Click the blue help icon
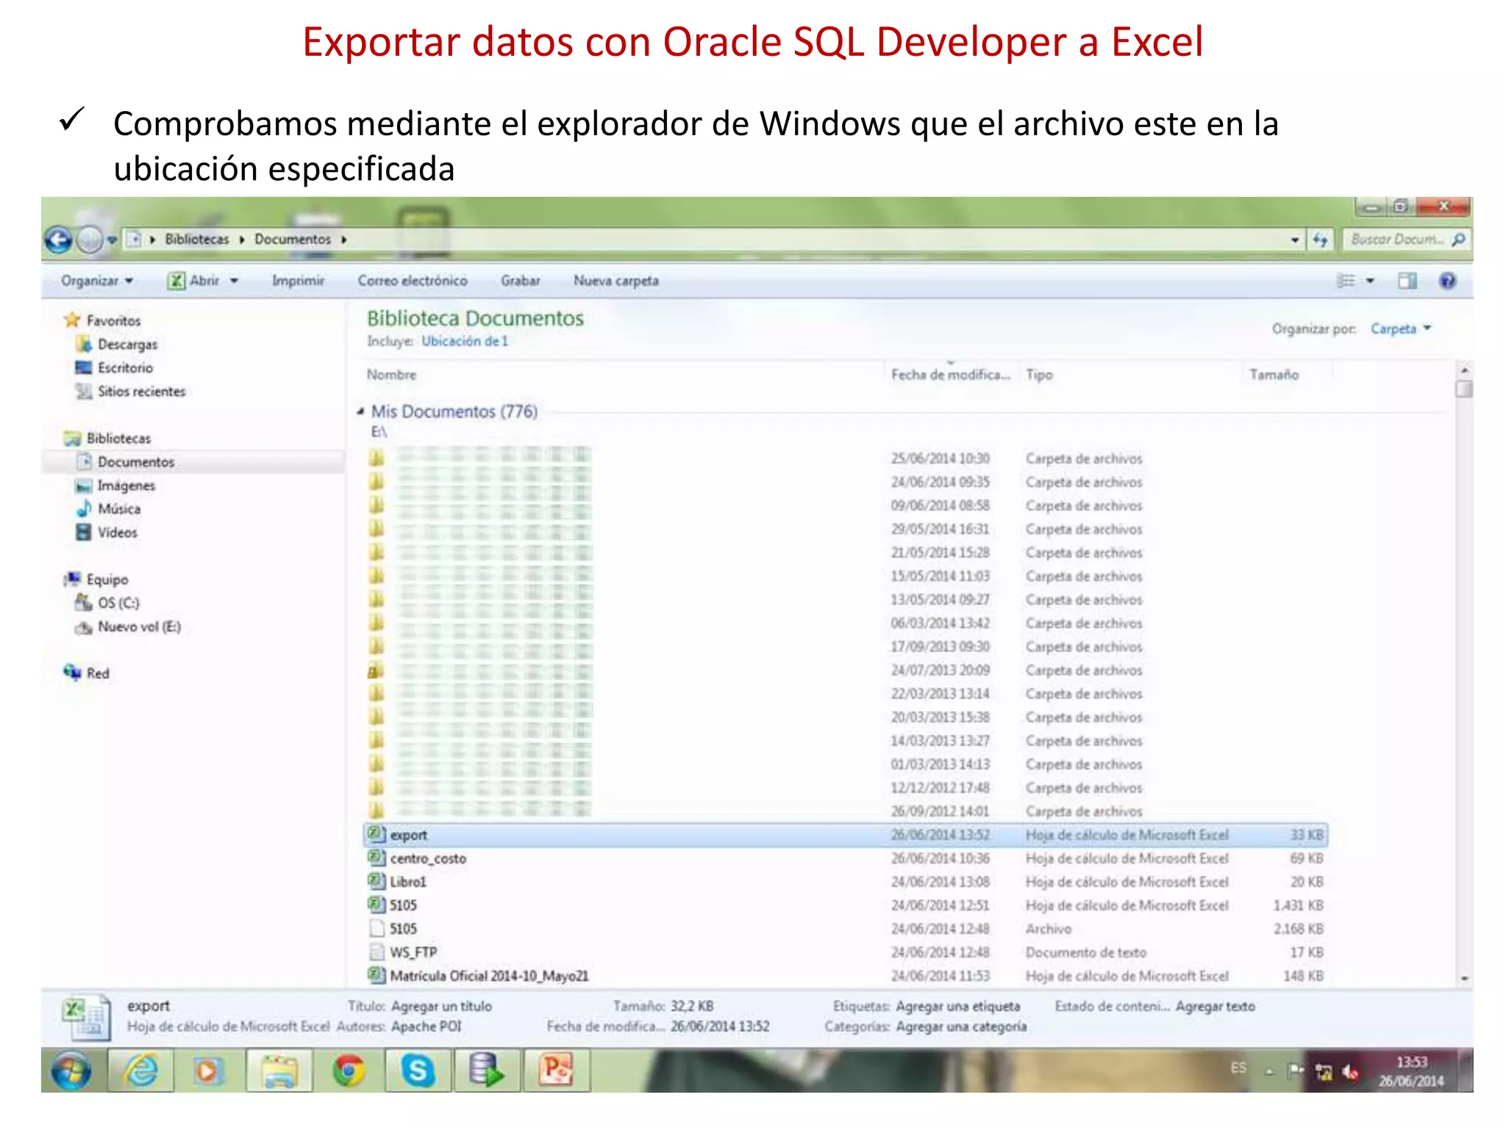This screenshot has height=1129, width=1506. click(1447, 281)
